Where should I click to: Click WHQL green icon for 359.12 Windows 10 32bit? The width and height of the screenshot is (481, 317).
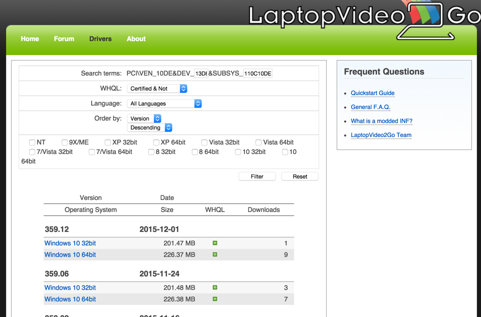coord(215,243)
